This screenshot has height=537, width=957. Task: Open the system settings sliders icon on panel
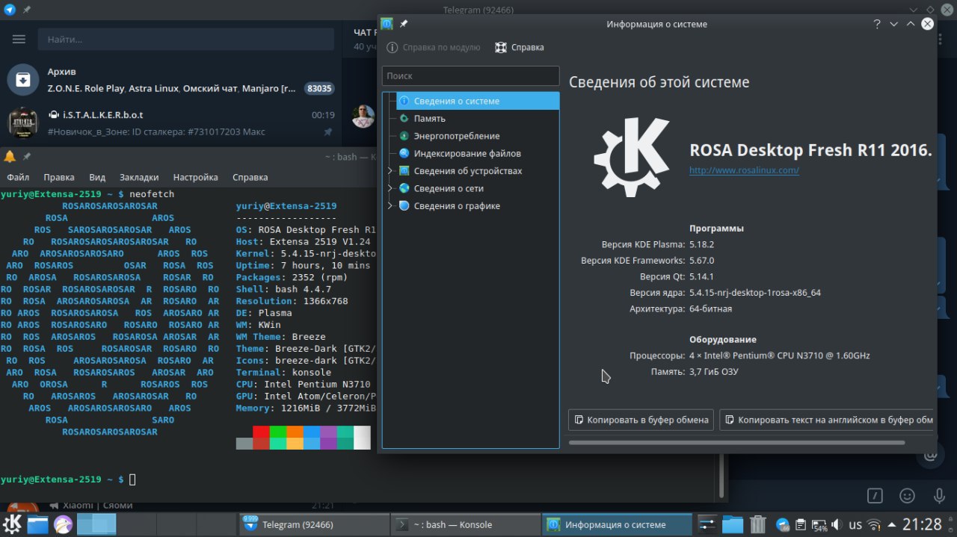707,524
